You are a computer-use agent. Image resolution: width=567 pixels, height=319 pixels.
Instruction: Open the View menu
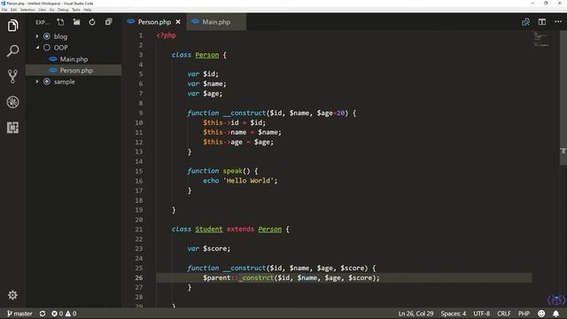click(x=42, y=10)
